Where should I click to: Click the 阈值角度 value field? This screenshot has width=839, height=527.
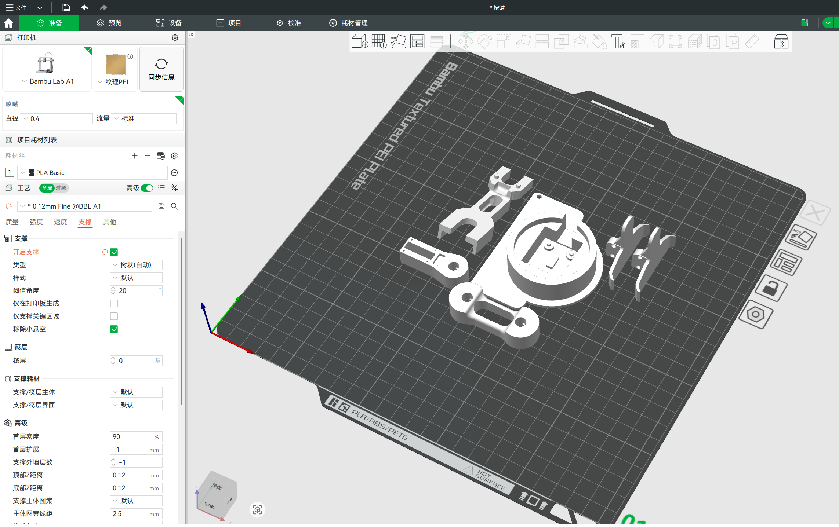click(x=136, y=291)
